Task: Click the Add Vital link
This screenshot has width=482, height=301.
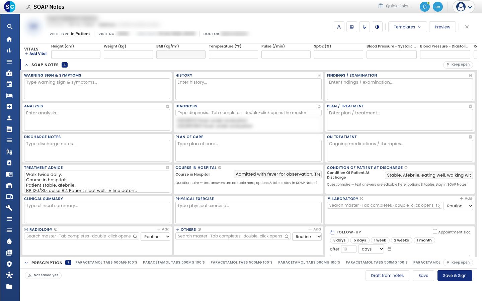Action: click(36, 54)
